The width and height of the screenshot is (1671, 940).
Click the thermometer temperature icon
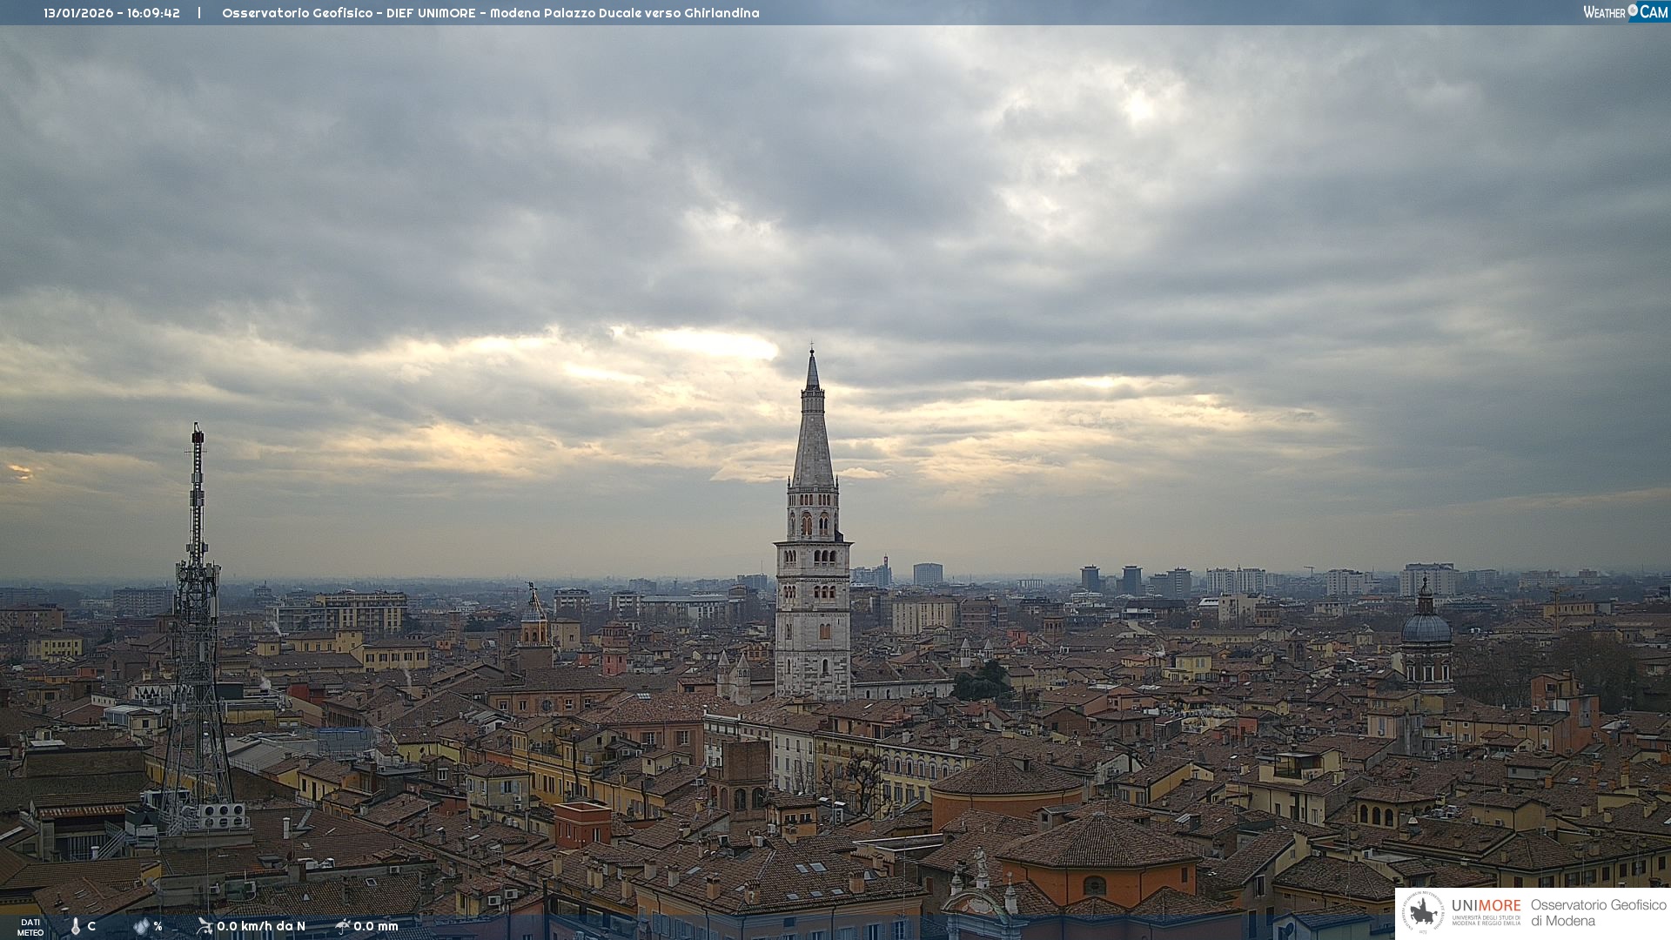[x=76, y=926]
